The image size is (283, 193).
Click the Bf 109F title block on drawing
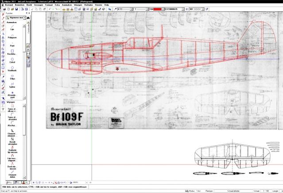[67, 117]
